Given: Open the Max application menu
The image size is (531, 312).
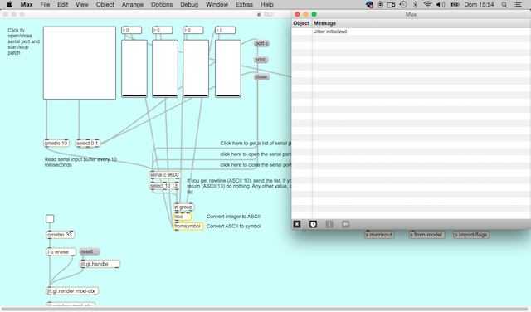Looking at the screenshot, I should (x=27, y=4).
